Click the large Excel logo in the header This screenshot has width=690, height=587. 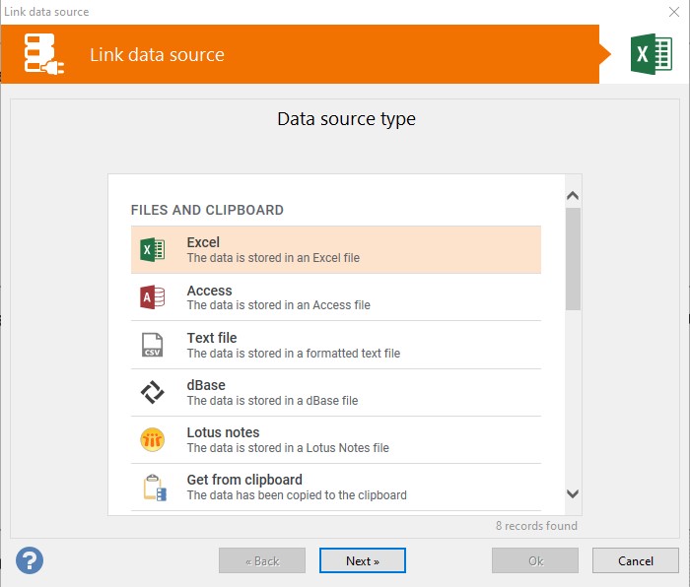[652, 54]
